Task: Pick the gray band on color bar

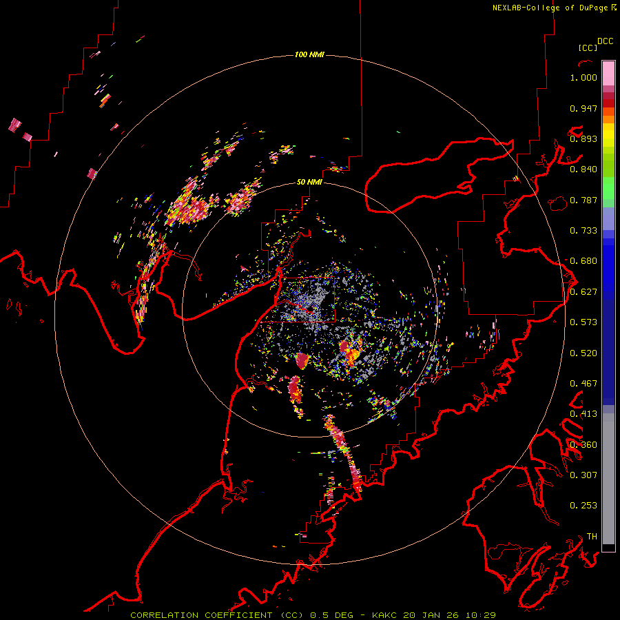Action: click(608, 479)
